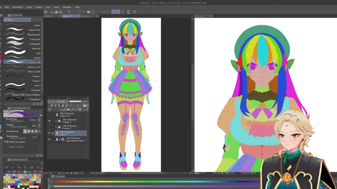Open the CLIP STUDIO launcher icon in toolbar
The height and width of the screenshot is (189, 337).
click(46, 12)
